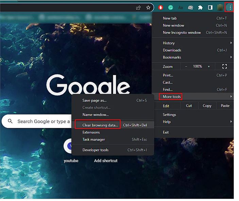The height and width of the screenshot is (201, 239).
Task: Open the Extensions puzzle piece menu
Action: 200,7
